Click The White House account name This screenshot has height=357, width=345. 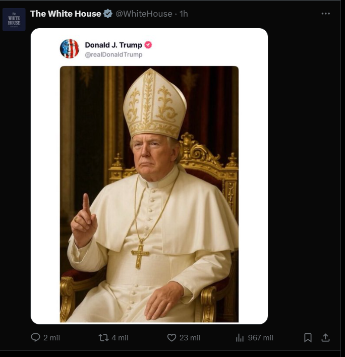(x=66, y=14)
